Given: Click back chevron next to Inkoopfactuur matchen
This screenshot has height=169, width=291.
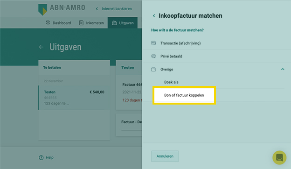Looking at the screenshot, I should click(154, 16).
